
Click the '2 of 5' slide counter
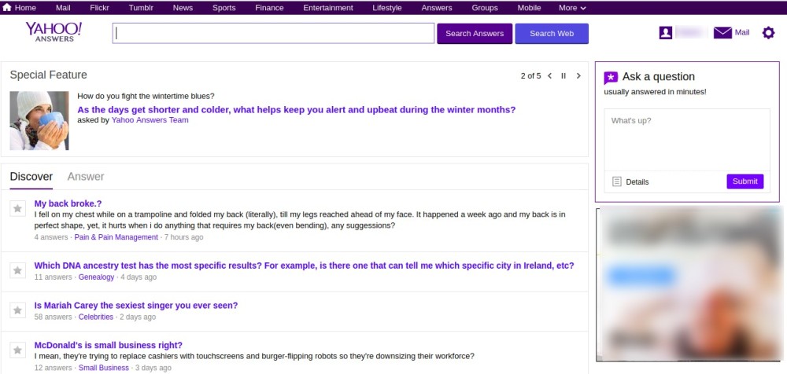click(530, 75)
